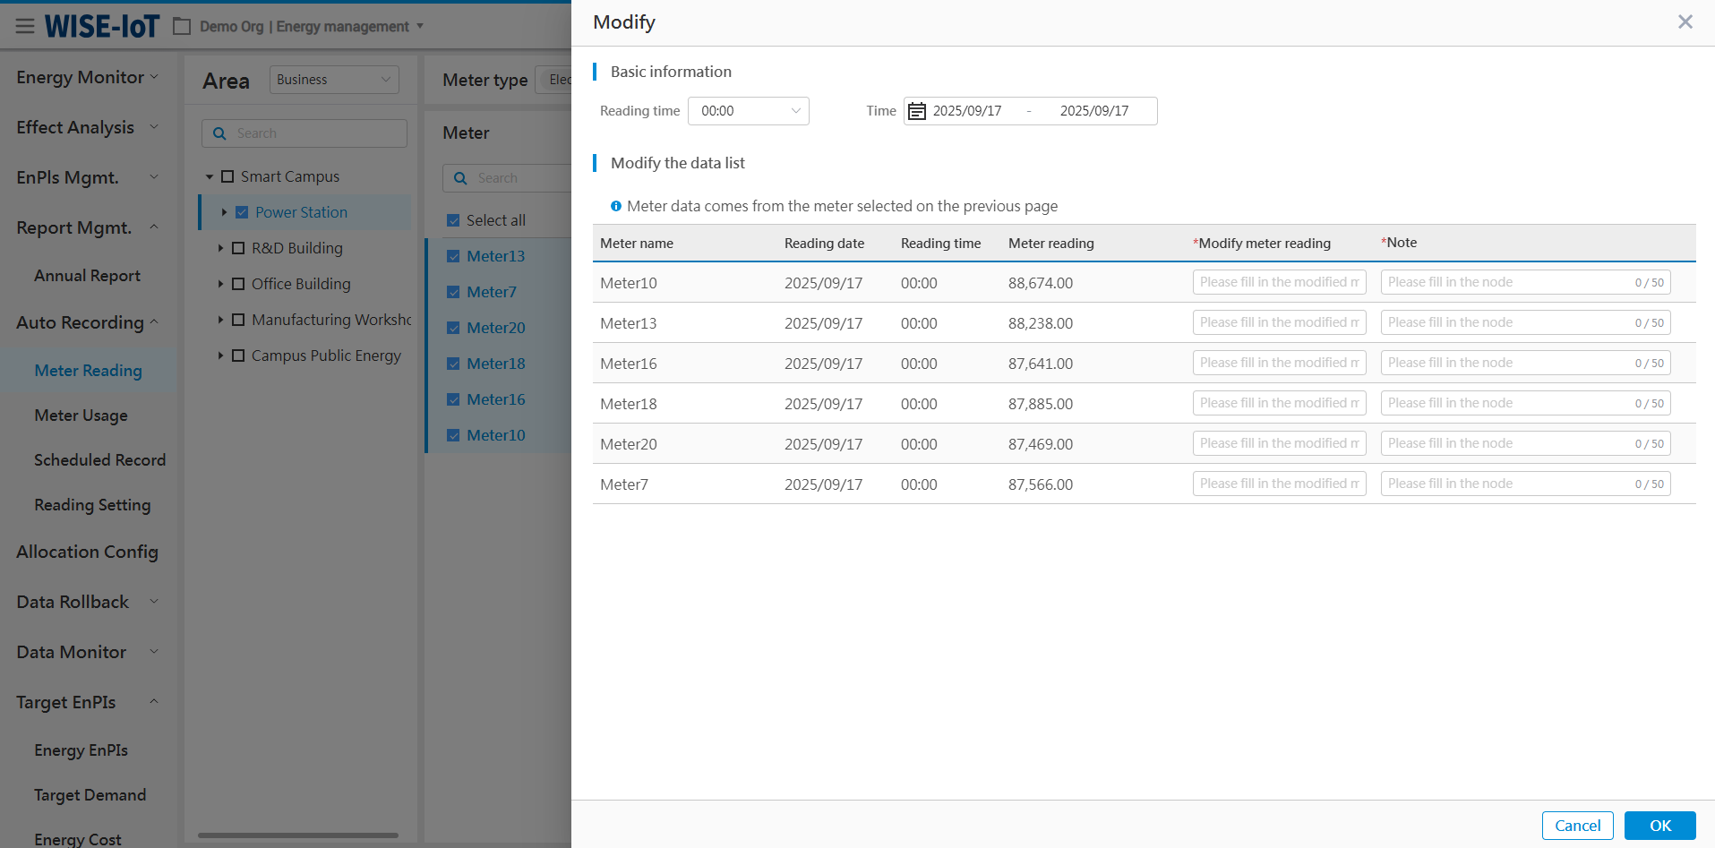Uncheck the Meter13 checkbox
The image size is (1715, 848).
[x=453, y=256]
